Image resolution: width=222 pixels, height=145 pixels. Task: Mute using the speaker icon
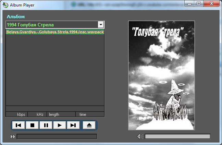140,136
